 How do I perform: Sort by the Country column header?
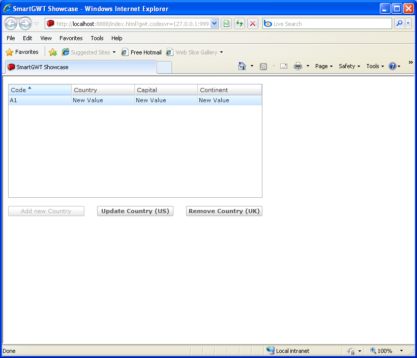pos(103,90)
